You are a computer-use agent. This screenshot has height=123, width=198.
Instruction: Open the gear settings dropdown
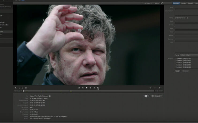point(146,96)
